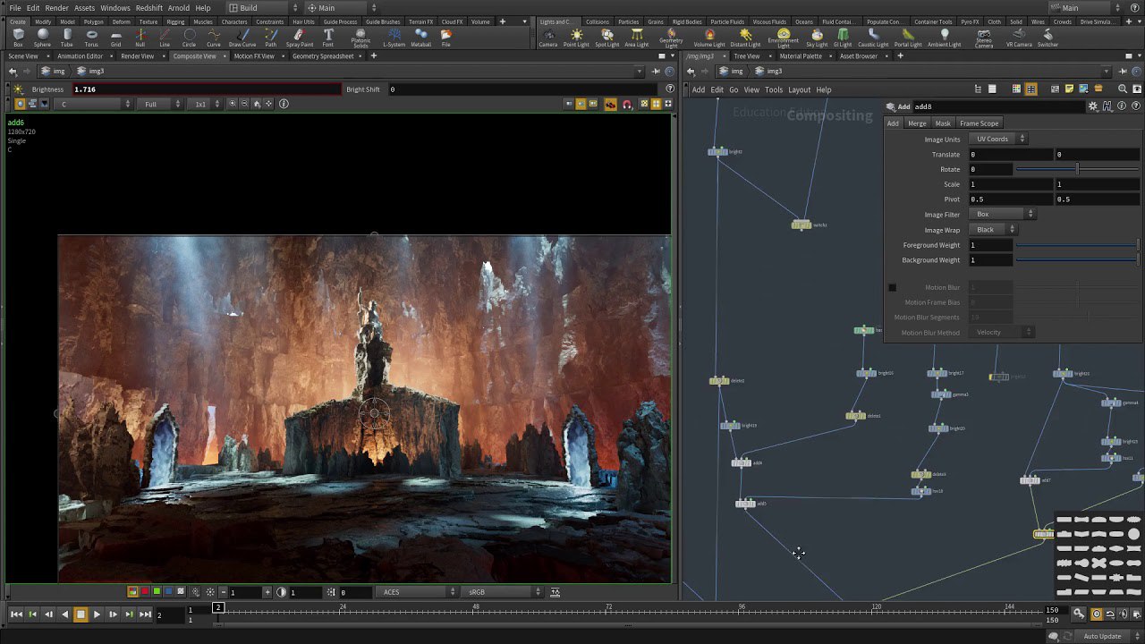Jump to the first frame
The image size is (1145, 644).
(x=16, y=614)
